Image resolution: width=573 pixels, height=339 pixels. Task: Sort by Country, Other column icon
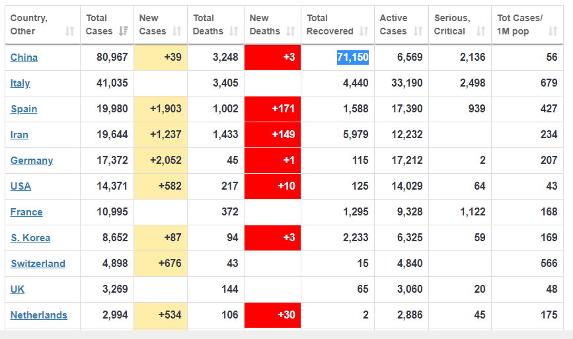click(x=69, y=32)
